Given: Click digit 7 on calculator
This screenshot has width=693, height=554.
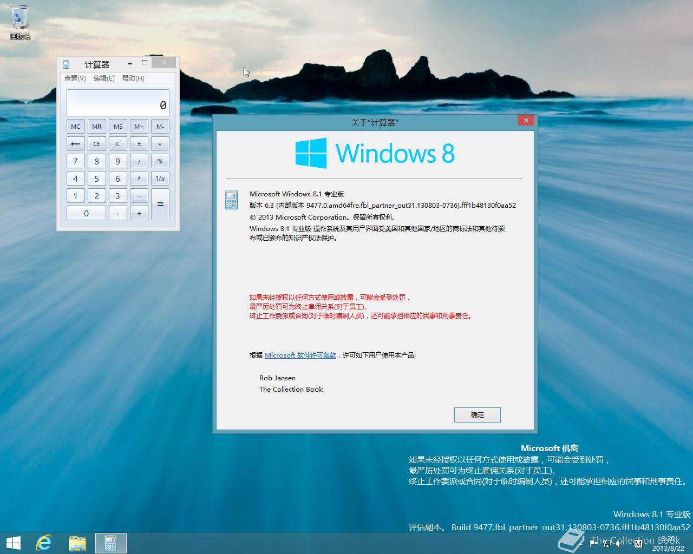Looking at the screenshot, I should pyautogui.click(x=75, y=161).
